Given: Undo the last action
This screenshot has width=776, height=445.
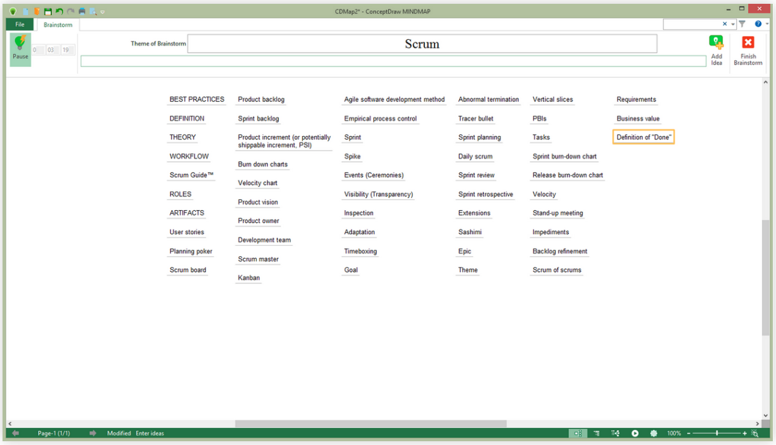Looking at the screenshot, I should tap(59, 11).
